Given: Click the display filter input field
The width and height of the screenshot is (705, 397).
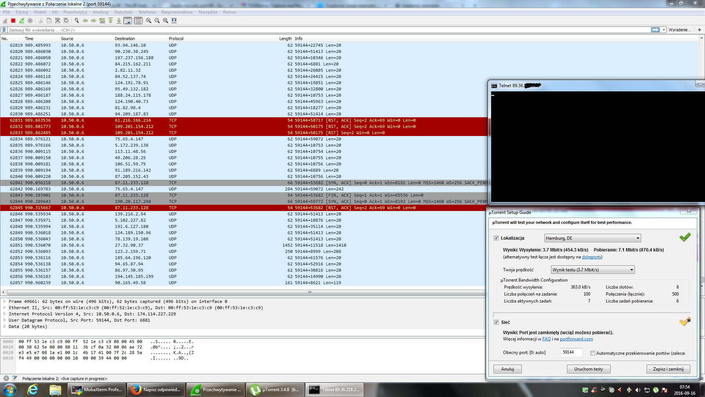Looking at the screenshot, I should [x=329, y=30].
